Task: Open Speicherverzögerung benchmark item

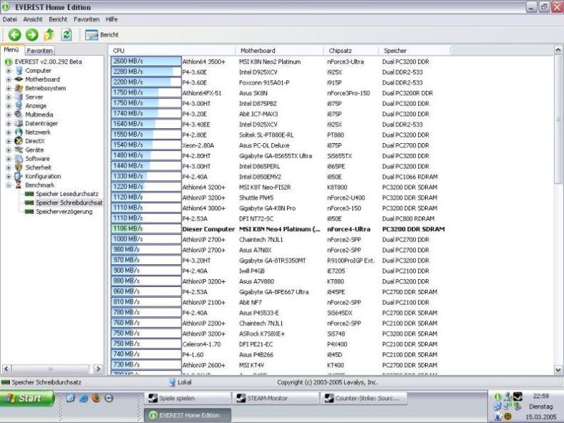Action: [x=58, y=211]
